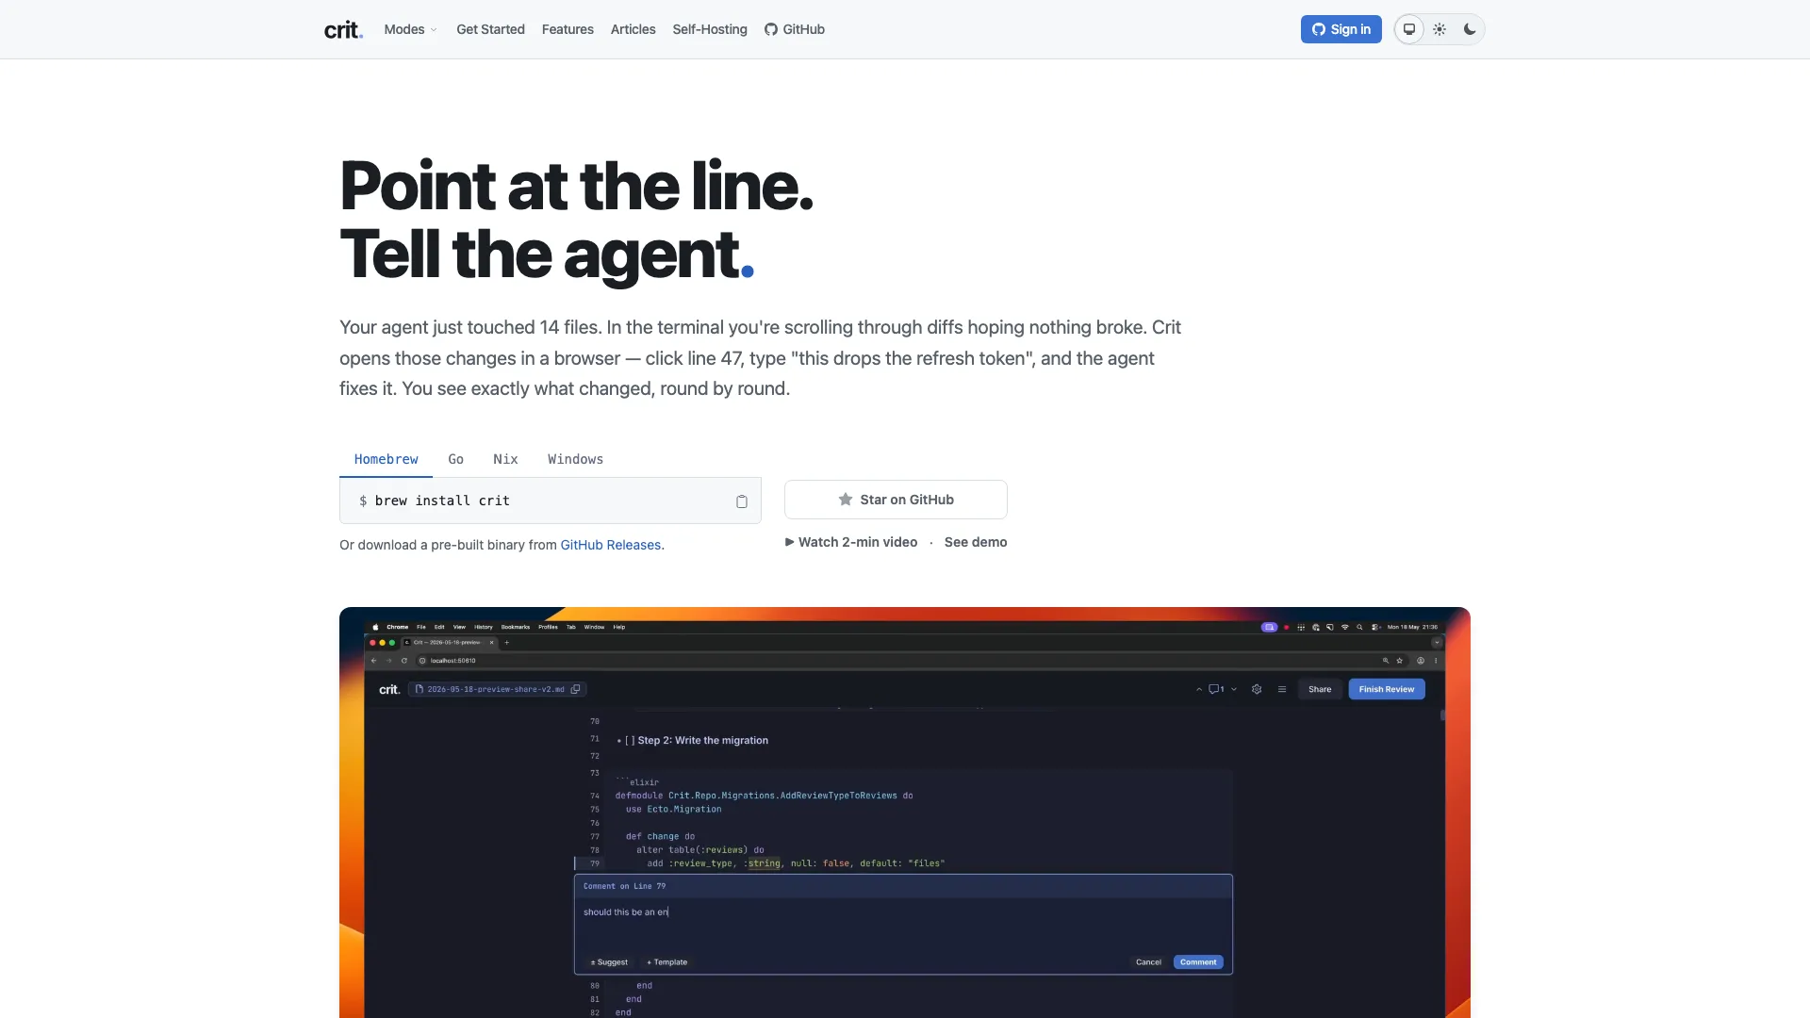Open the Modes dropdown menu
The image size is (1810, 1018).
tap(410, 29)
